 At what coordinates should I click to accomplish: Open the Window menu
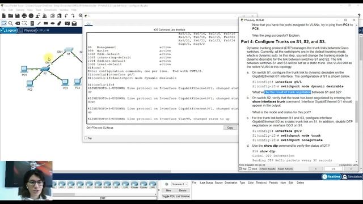tap(64, 10)
